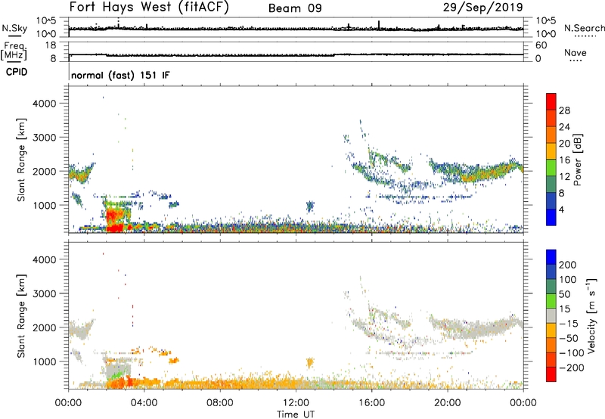Select the "Beam 09" label
This screenshot has height=419, width=605.
295,8
